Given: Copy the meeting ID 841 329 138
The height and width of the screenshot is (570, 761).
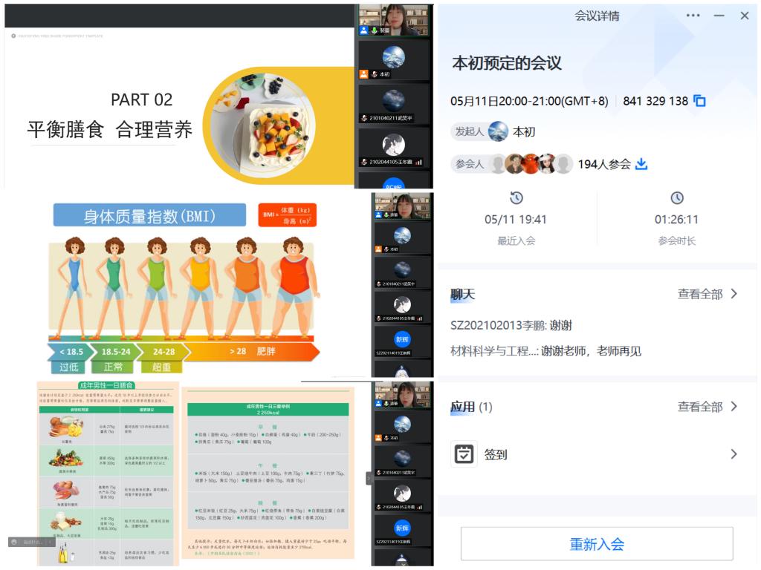Looking at the screenshot, I should (x=699, y=101).
